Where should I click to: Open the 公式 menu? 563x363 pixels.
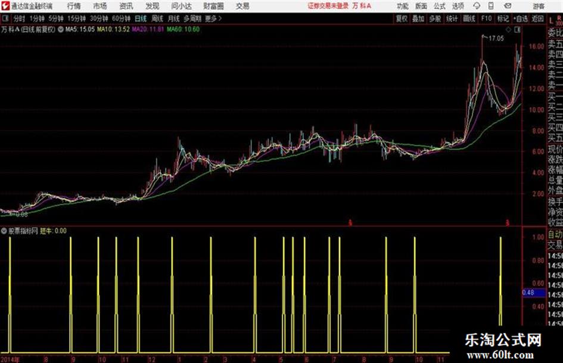(439, 6)
